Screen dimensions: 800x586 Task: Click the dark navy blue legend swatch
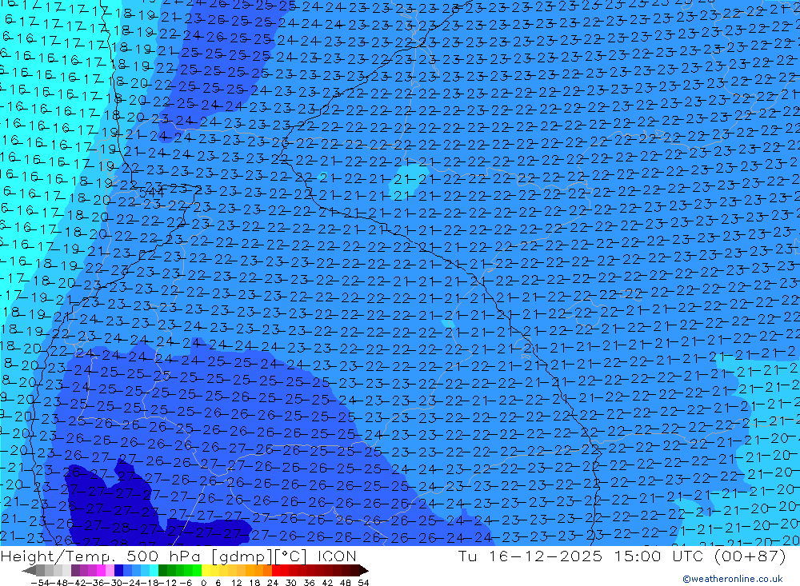(x=118, y=570)
